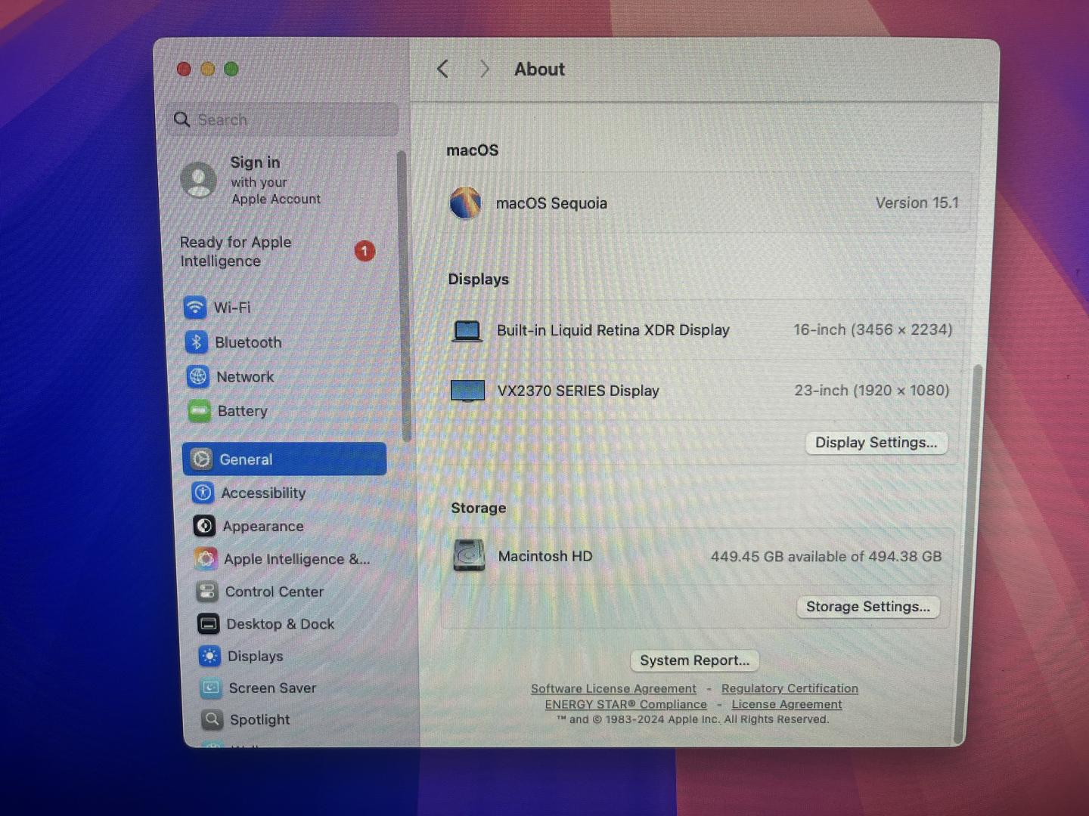Click the sidebar scrollbar

(405, 296)
